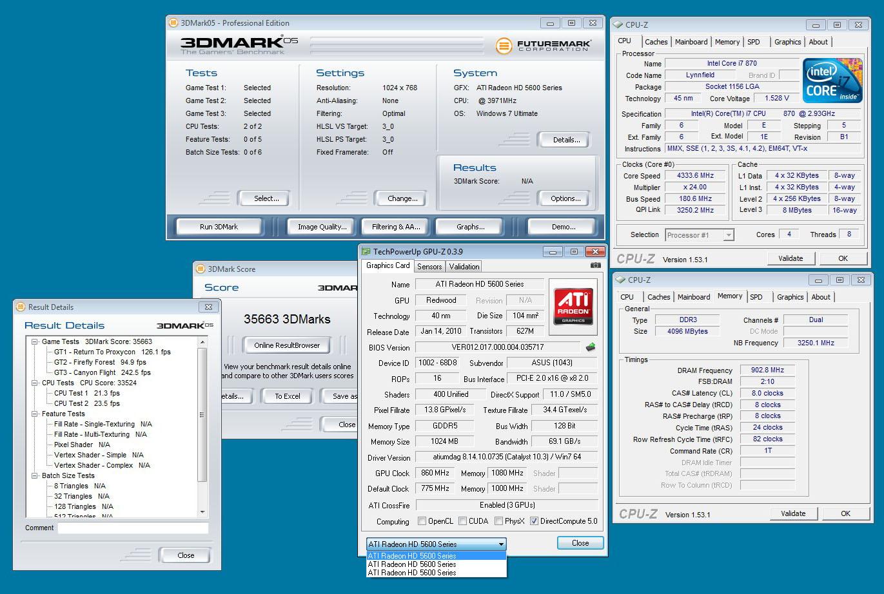This screenshot has width=884, height=594.
Task: Click the Options button under Results
Action: coord(565,198)
